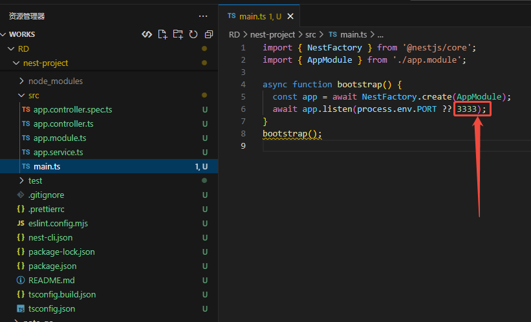531x322 pixels.
Task: Collapse all folders in explorer
Action: coord(209,34)
